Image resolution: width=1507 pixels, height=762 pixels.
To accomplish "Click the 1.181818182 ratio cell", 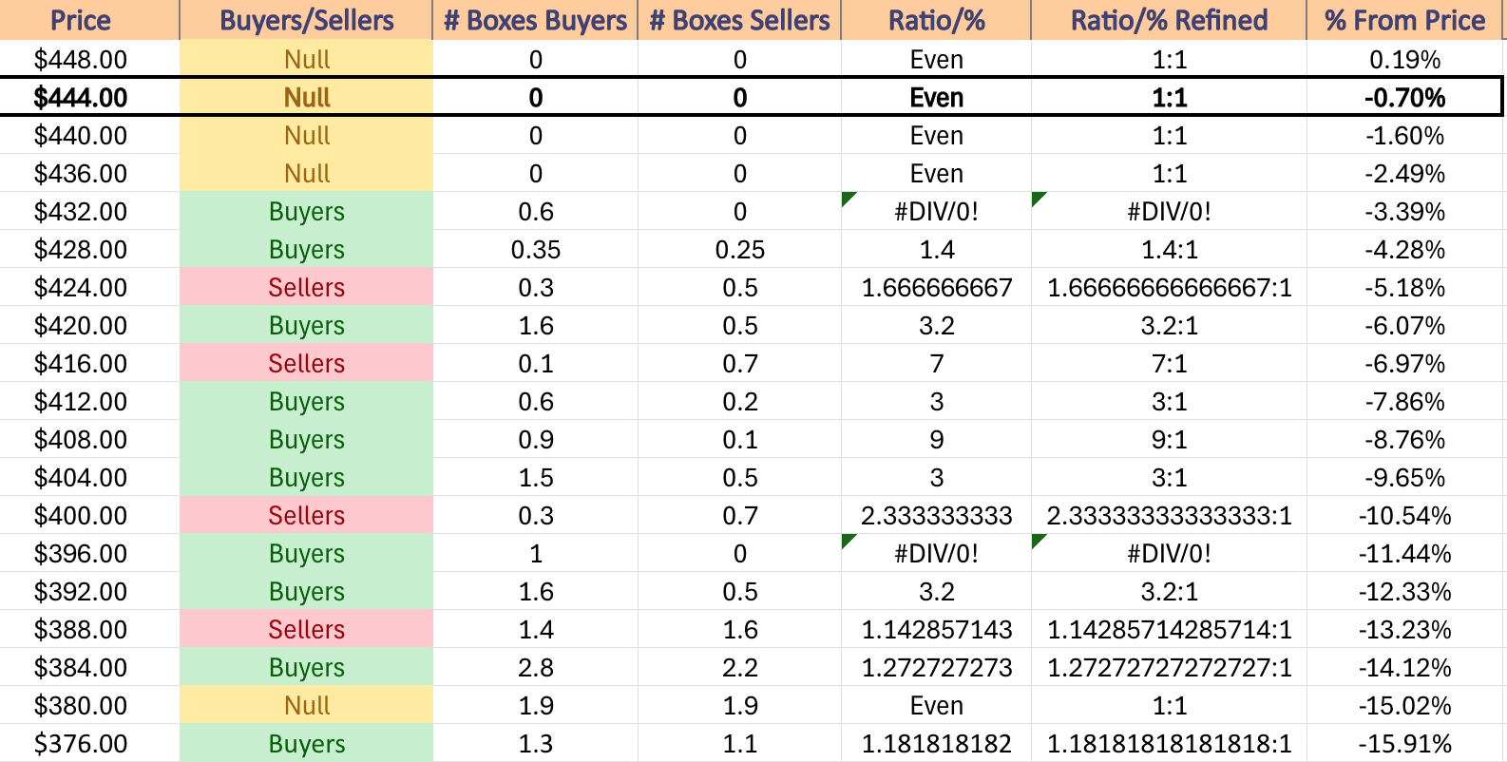I will [936, 743].
